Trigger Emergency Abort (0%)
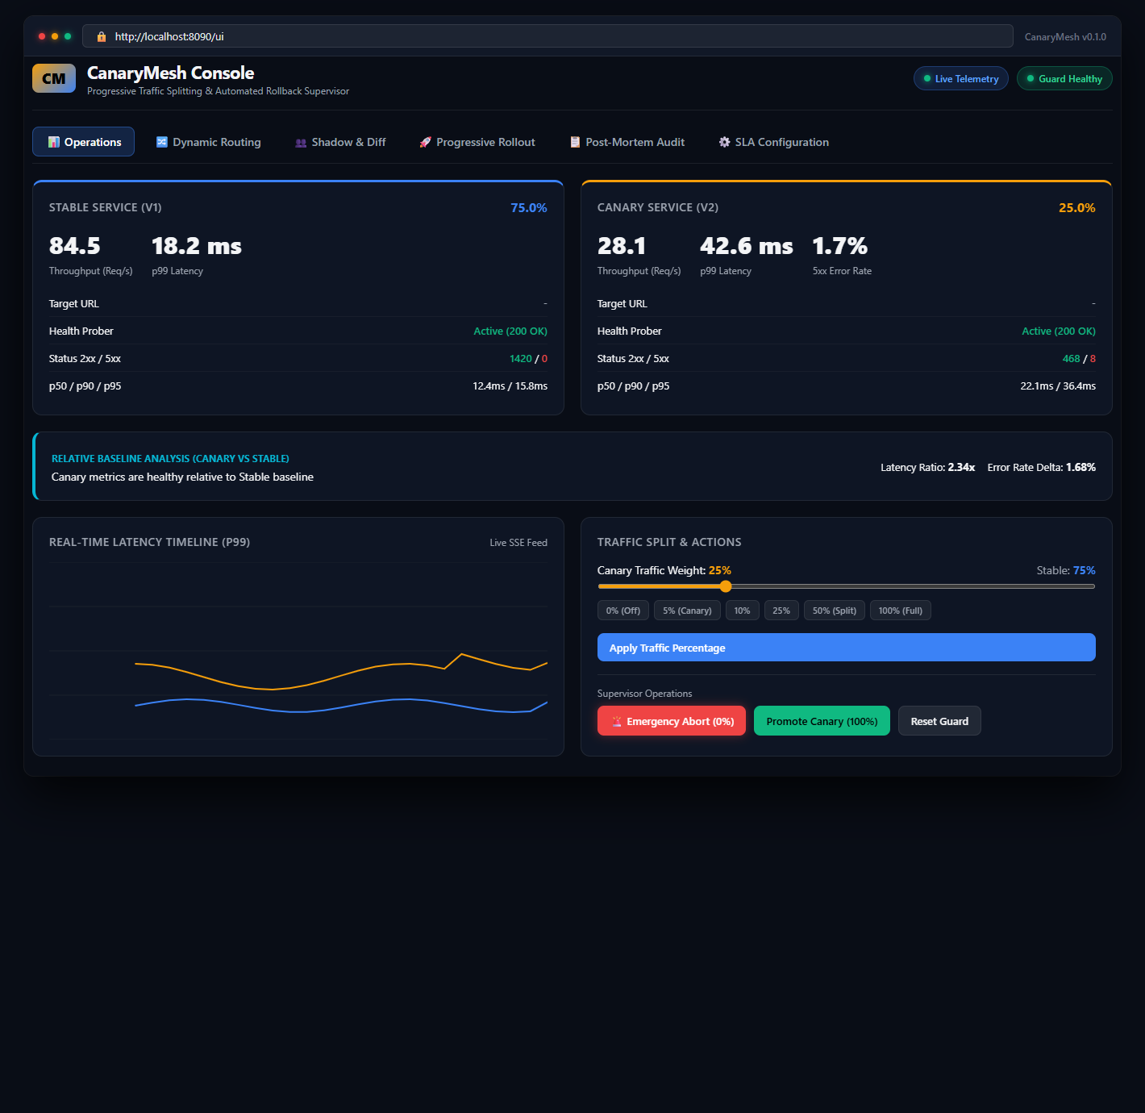The image size is (1145, 1113). (672, 721)
